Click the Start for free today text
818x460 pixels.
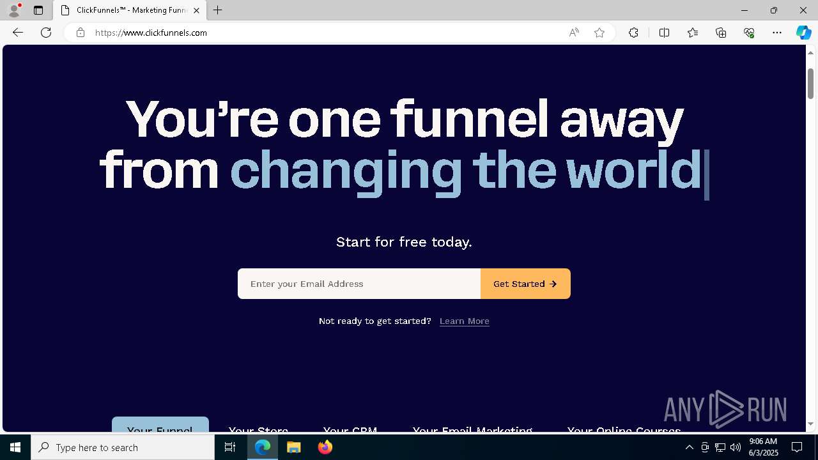coord(404,242)
